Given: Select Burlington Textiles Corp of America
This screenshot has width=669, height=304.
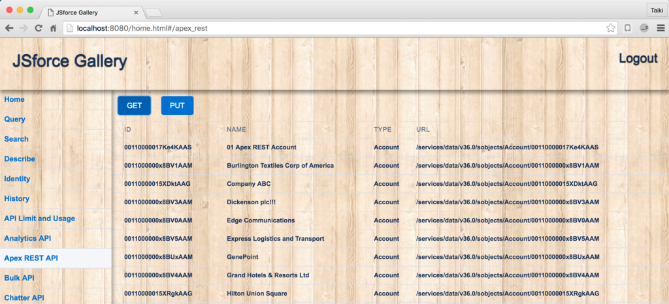Looking at the screenshot, I should (280, 166).
